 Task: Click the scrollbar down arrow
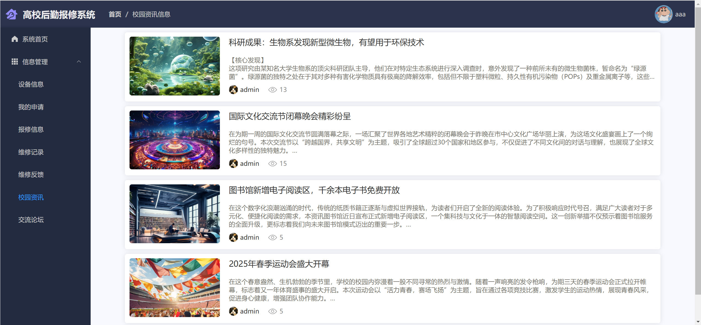click(x=698, y=322)
